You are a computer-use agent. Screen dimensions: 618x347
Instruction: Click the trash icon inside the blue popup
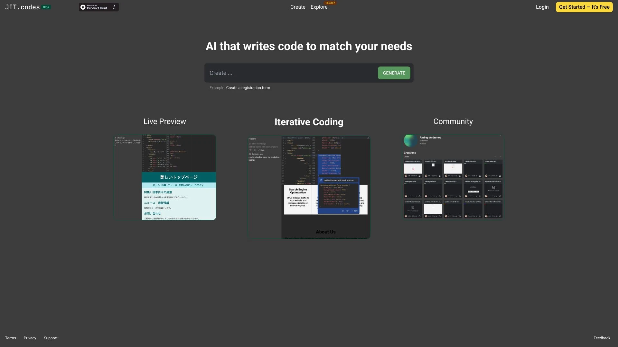[x=343, y=211]
